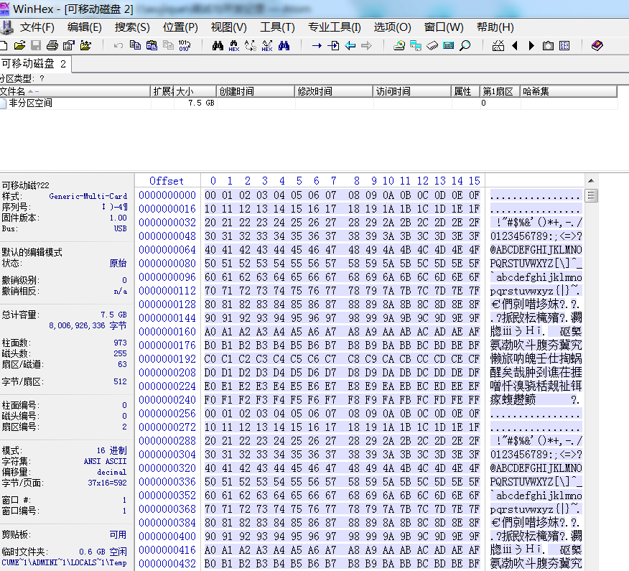The image size is (629, 571).
Task: Open the 搜索(S) menu
Action: tap(132, 27)
